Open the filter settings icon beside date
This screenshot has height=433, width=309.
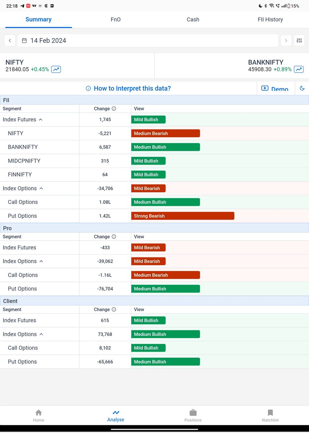[299, 40]
